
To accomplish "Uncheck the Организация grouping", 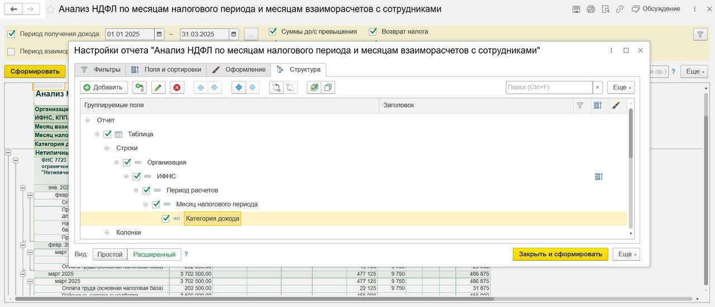I will coord(127,162).
